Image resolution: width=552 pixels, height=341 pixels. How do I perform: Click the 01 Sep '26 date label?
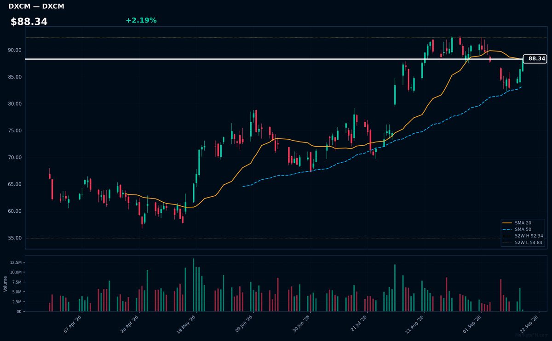point(472,324)
